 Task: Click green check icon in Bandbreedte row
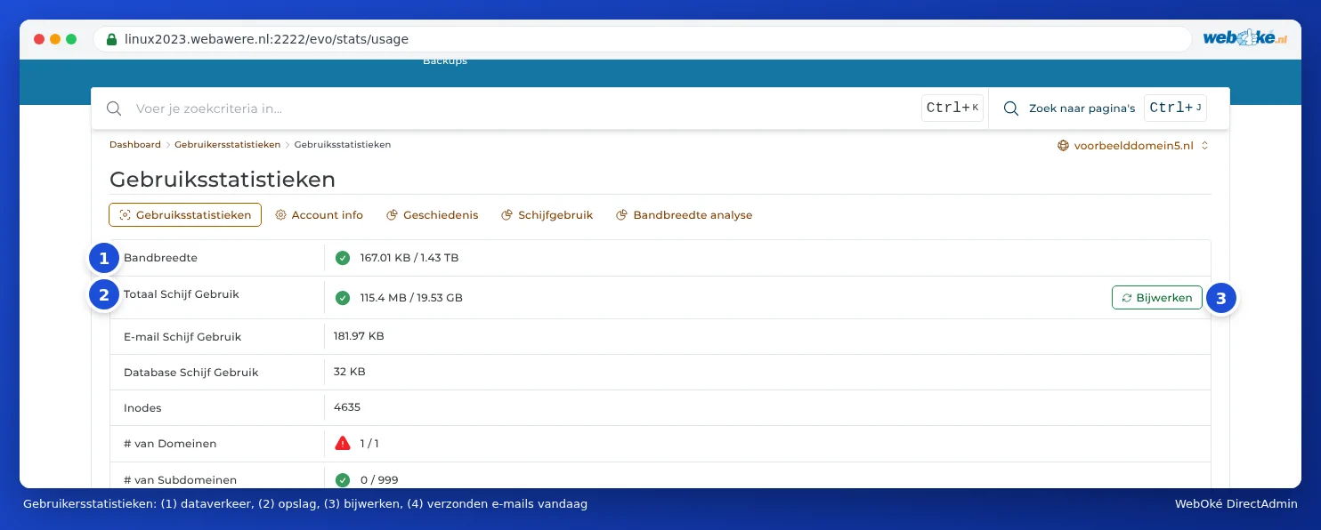coord(343,258)
